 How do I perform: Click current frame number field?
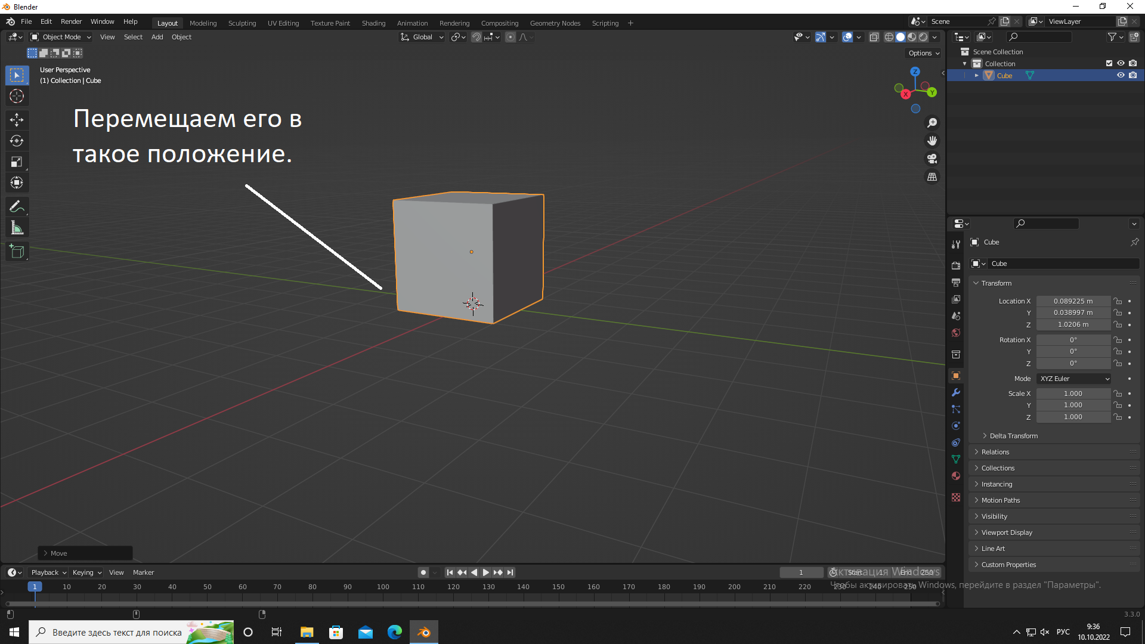[801, 572]
